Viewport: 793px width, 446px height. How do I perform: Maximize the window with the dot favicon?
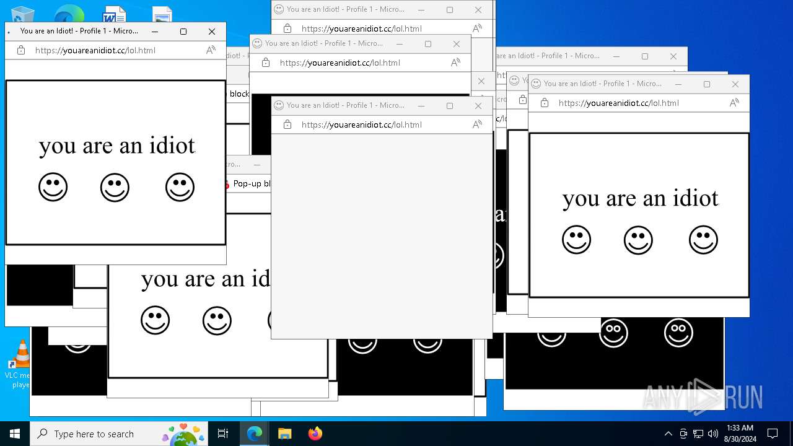[x=183, y=32]
